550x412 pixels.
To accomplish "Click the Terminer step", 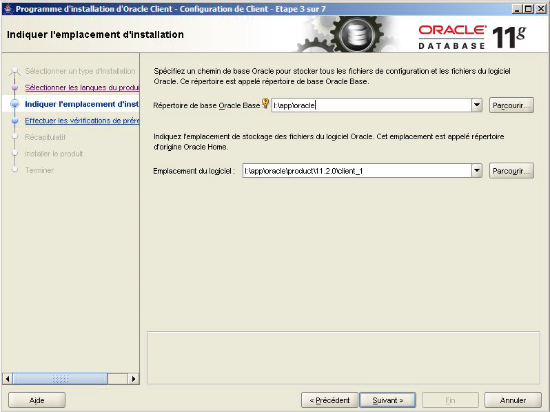I will pos(39,170).
